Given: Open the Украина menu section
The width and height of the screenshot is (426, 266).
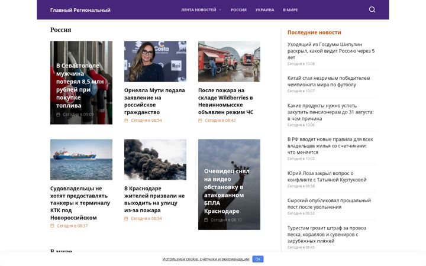Looking at the screenshot, I should point(264,10).
